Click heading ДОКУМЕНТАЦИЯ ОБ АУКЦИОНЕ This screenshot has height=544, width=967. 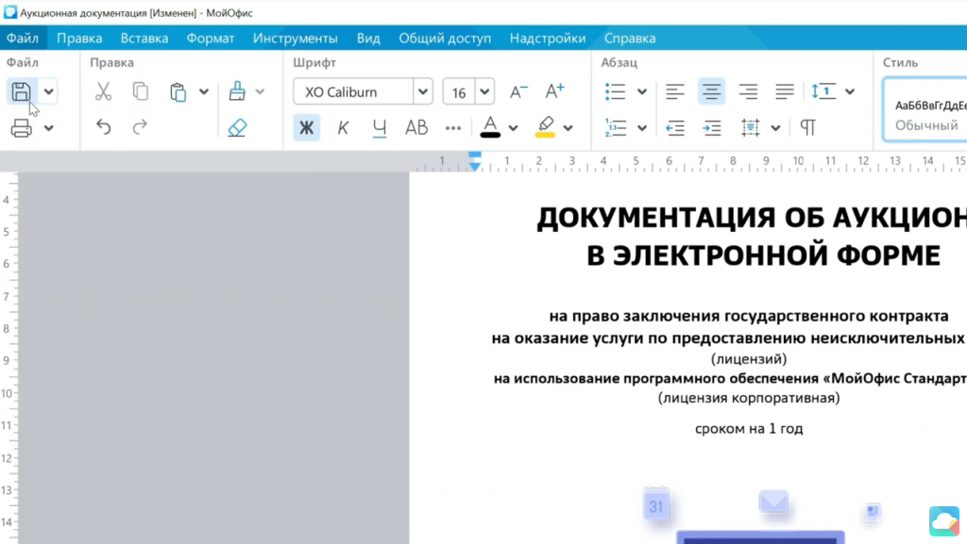752,218
